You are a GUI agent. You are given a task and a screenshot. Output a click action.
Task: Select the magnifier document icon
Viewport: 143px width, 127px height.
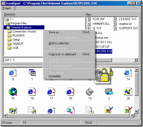(x=70, y=110)
